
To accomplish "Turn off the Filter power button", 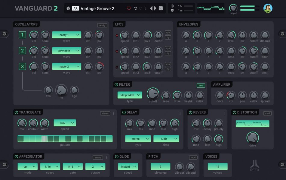I will click(x=116, y=85).
